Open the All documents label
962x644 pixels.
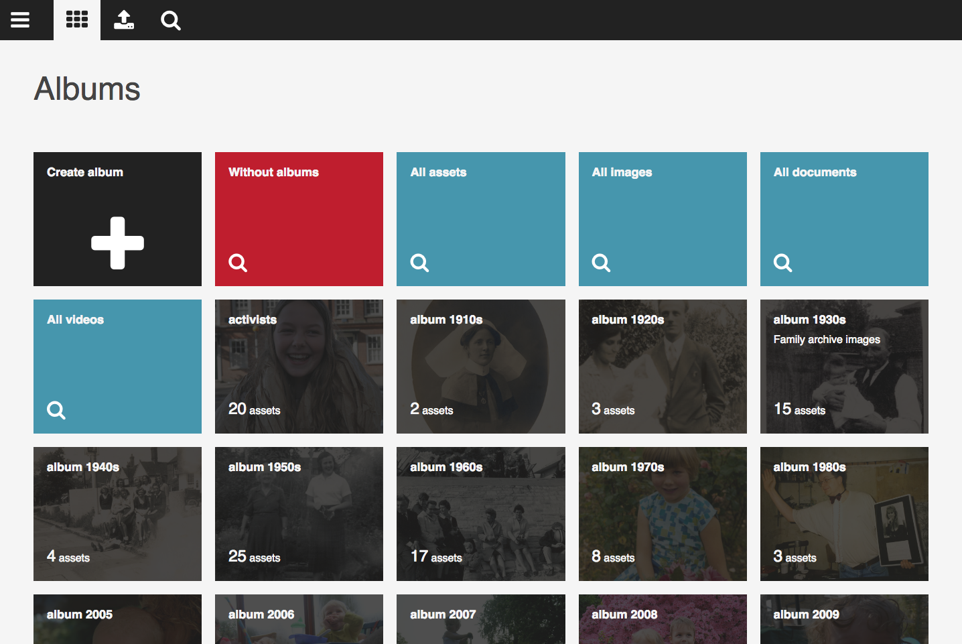(815, 172)
